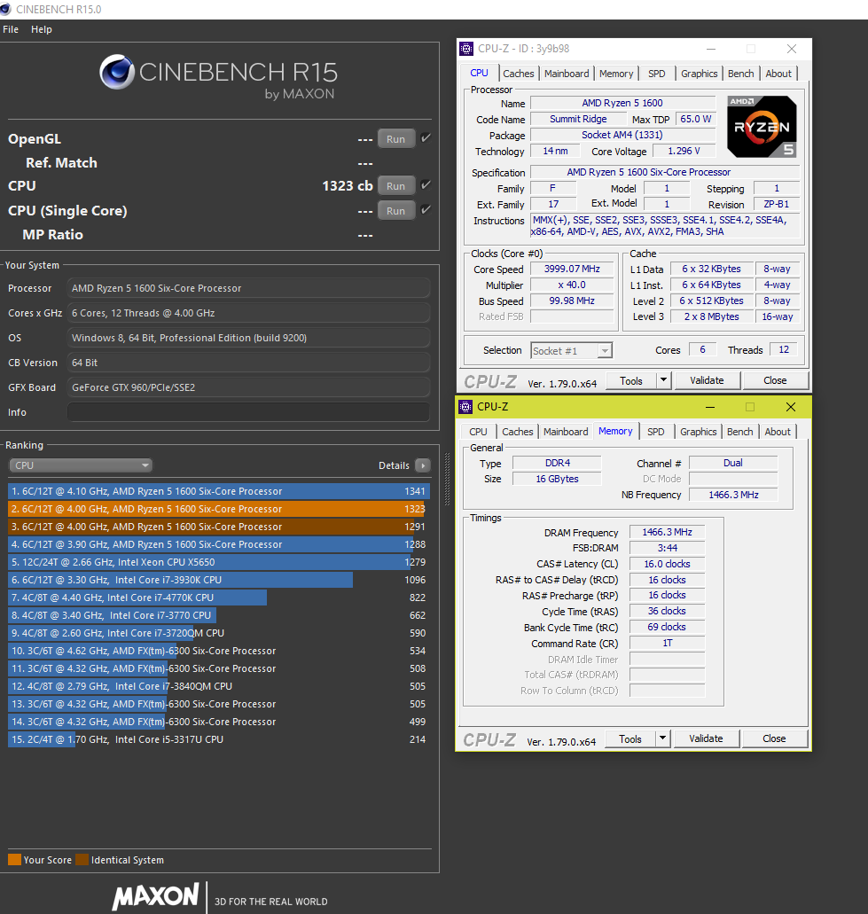Click the MAXON logo at bottom
Screen dimensions: 868x914
tap(156, 896)
